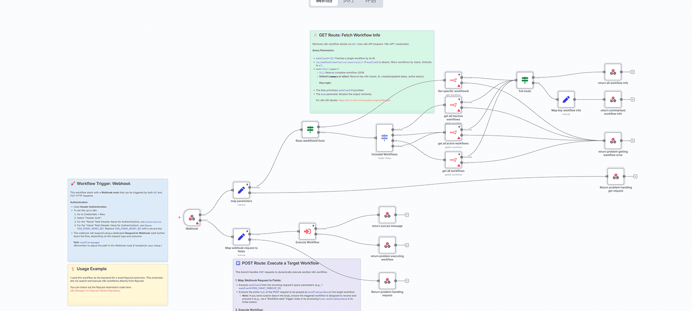Screen dimensions: 692x311
Task: Switch to the 评估 tab
Action: tap(370, 1)
